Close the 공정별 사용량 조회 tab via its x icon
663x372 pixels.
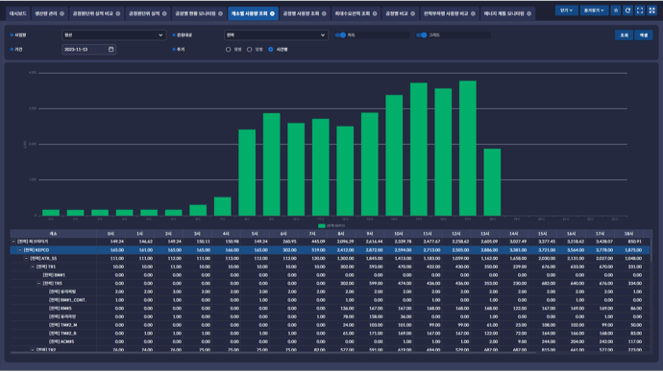pyautogui.click(x=324, y=13)
